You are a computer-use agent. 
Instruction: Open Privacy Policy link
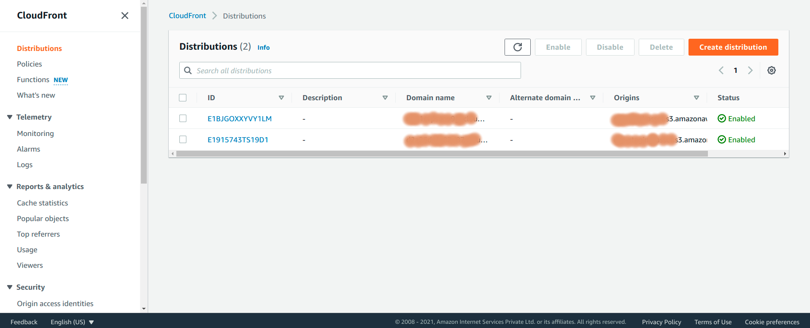[x=661, y=322]
